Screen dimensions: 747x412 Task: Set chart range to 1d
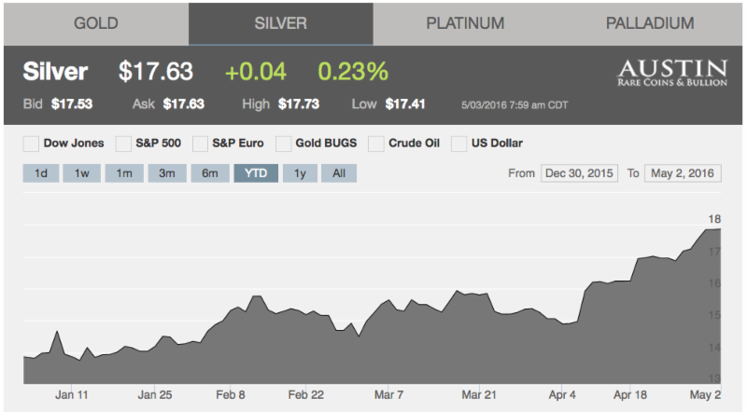(x=41, y=173)
